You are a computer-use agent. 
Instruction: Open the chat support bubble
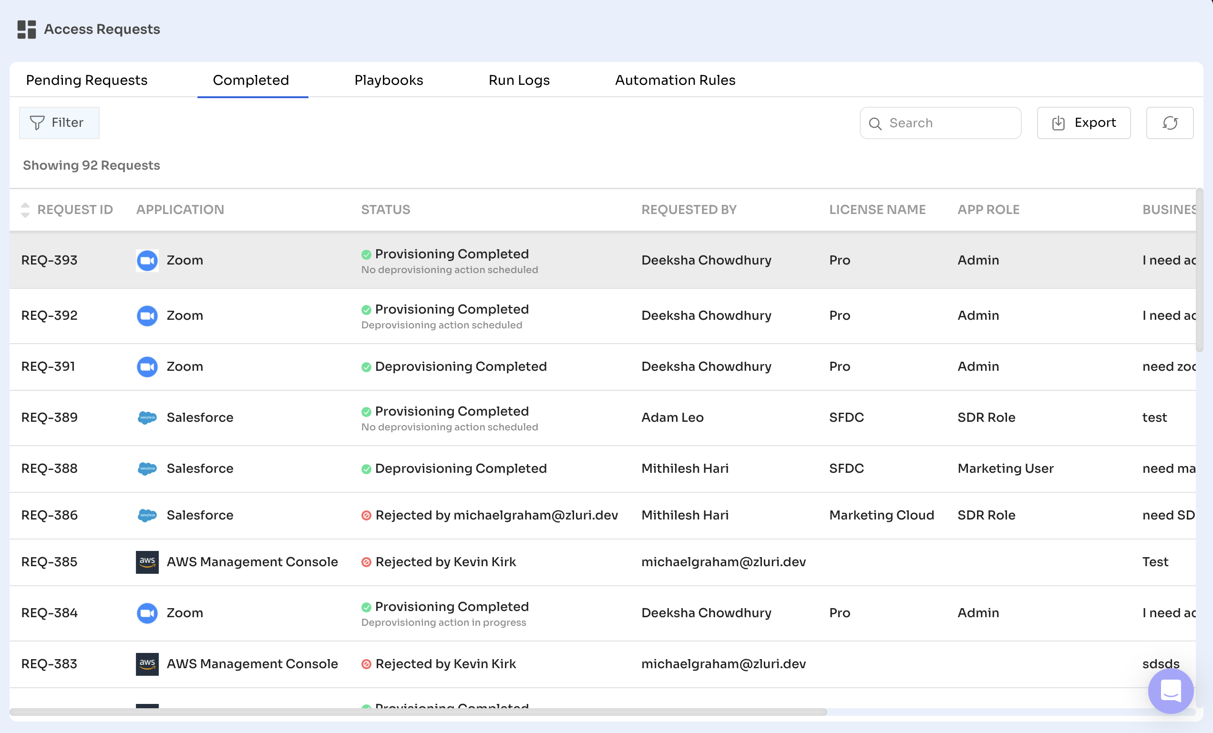tap(1171, 690)
